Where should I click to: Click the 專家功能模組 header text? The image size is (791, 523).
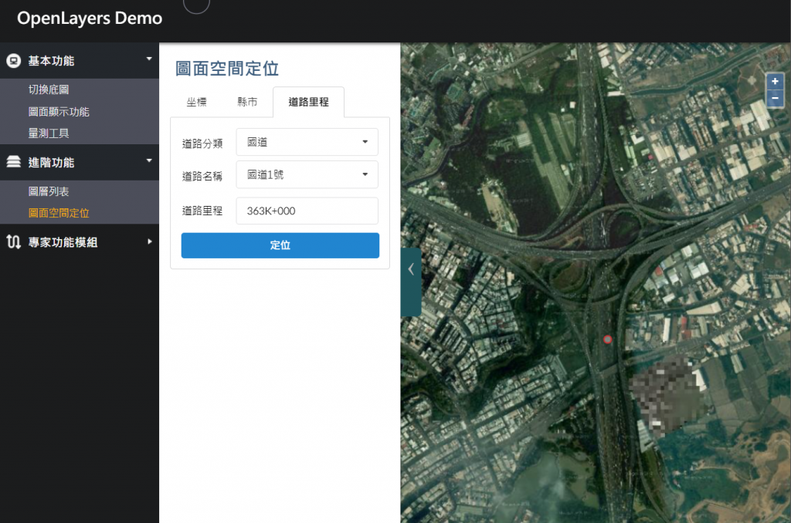(x=63, y=242)
